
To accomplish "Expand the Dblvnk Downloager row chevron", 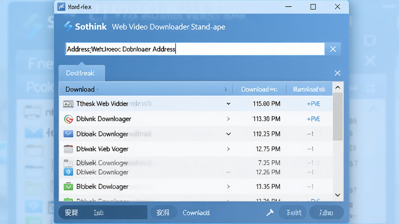I will 228,119.
